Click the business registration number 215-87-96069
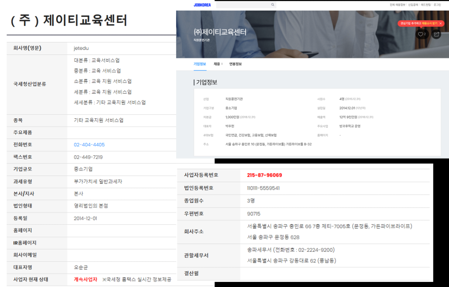Viewport: 449px width, 287px height. (x=264, y=175)
